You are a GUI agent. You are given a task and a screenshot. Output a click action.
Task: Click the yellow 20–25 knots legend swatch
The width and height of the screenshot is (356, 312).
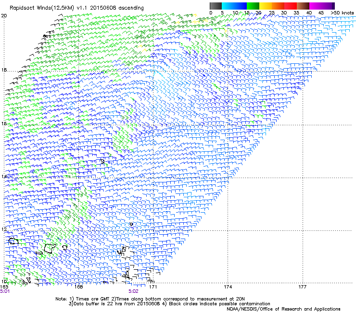pos(266,6)
